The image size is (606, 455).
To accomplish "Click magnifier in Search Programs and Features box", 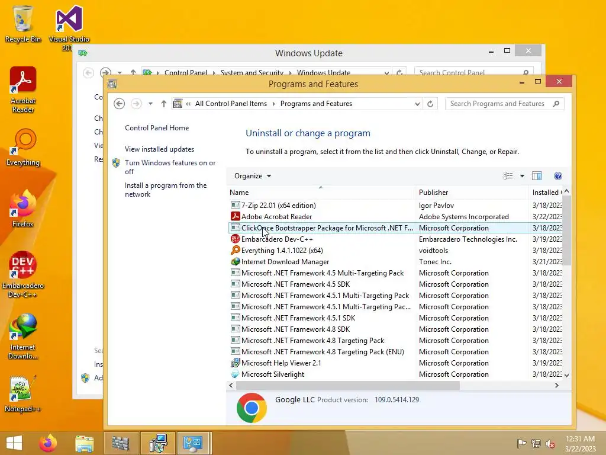I will point(556,104).
